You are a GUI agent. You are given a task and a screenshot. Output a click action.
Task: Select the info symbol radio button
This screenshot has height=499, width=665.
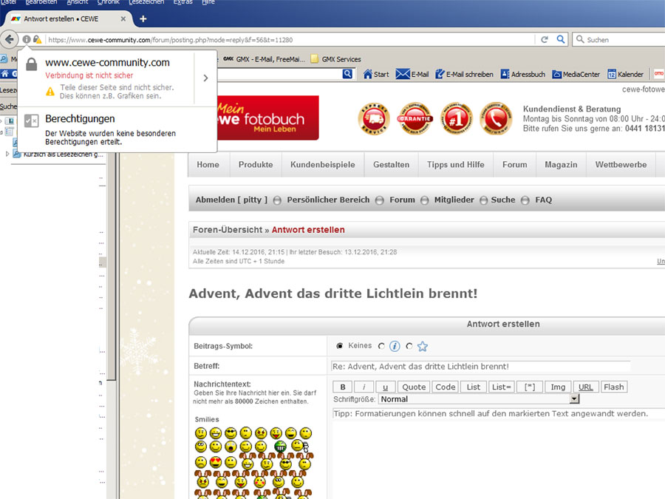click(x=381, y=346)
